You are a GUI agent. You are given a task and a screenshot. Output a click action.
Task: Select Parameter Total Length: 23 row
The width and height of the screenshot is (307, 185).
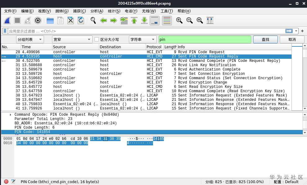152,119
